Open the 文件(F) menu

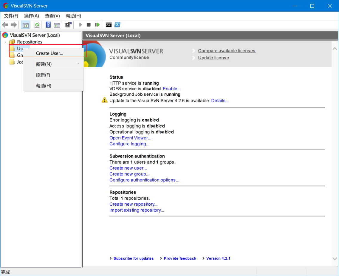click(x=11, y=16)
